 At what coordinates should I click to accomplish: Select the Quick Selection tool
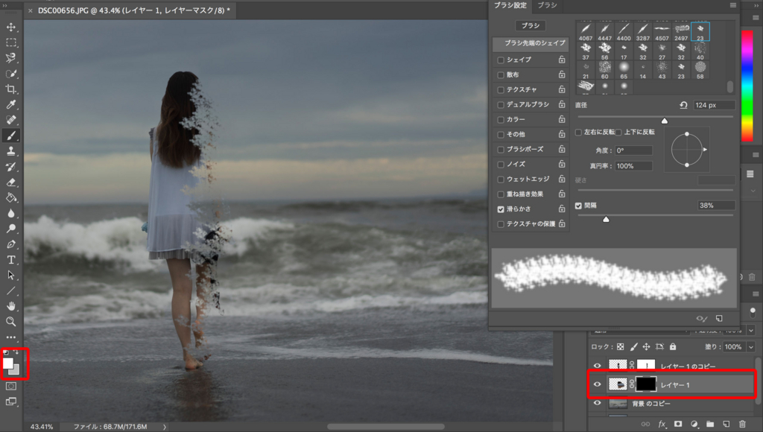point(10,74)
